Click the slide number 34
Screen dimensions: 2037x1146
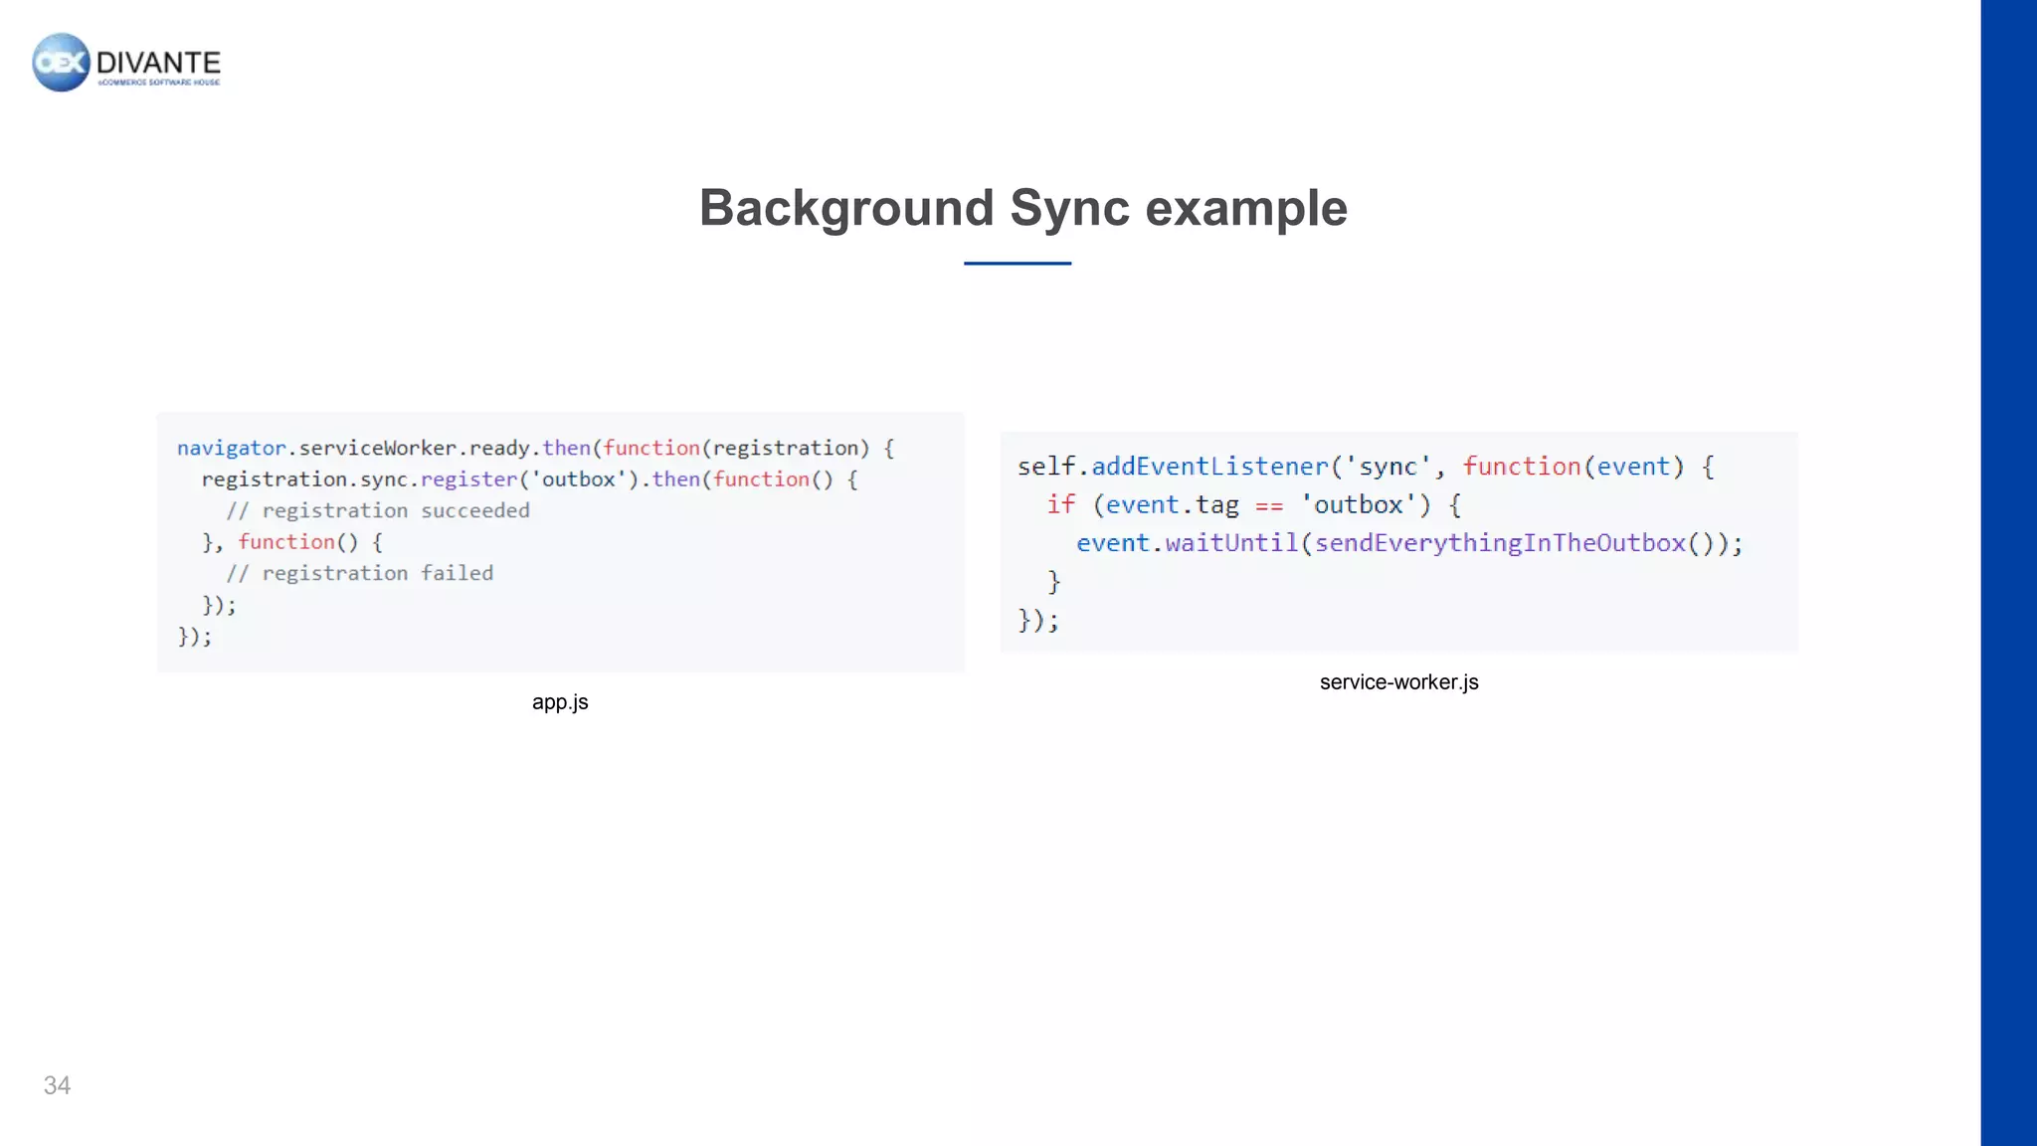click(57, 1085)
